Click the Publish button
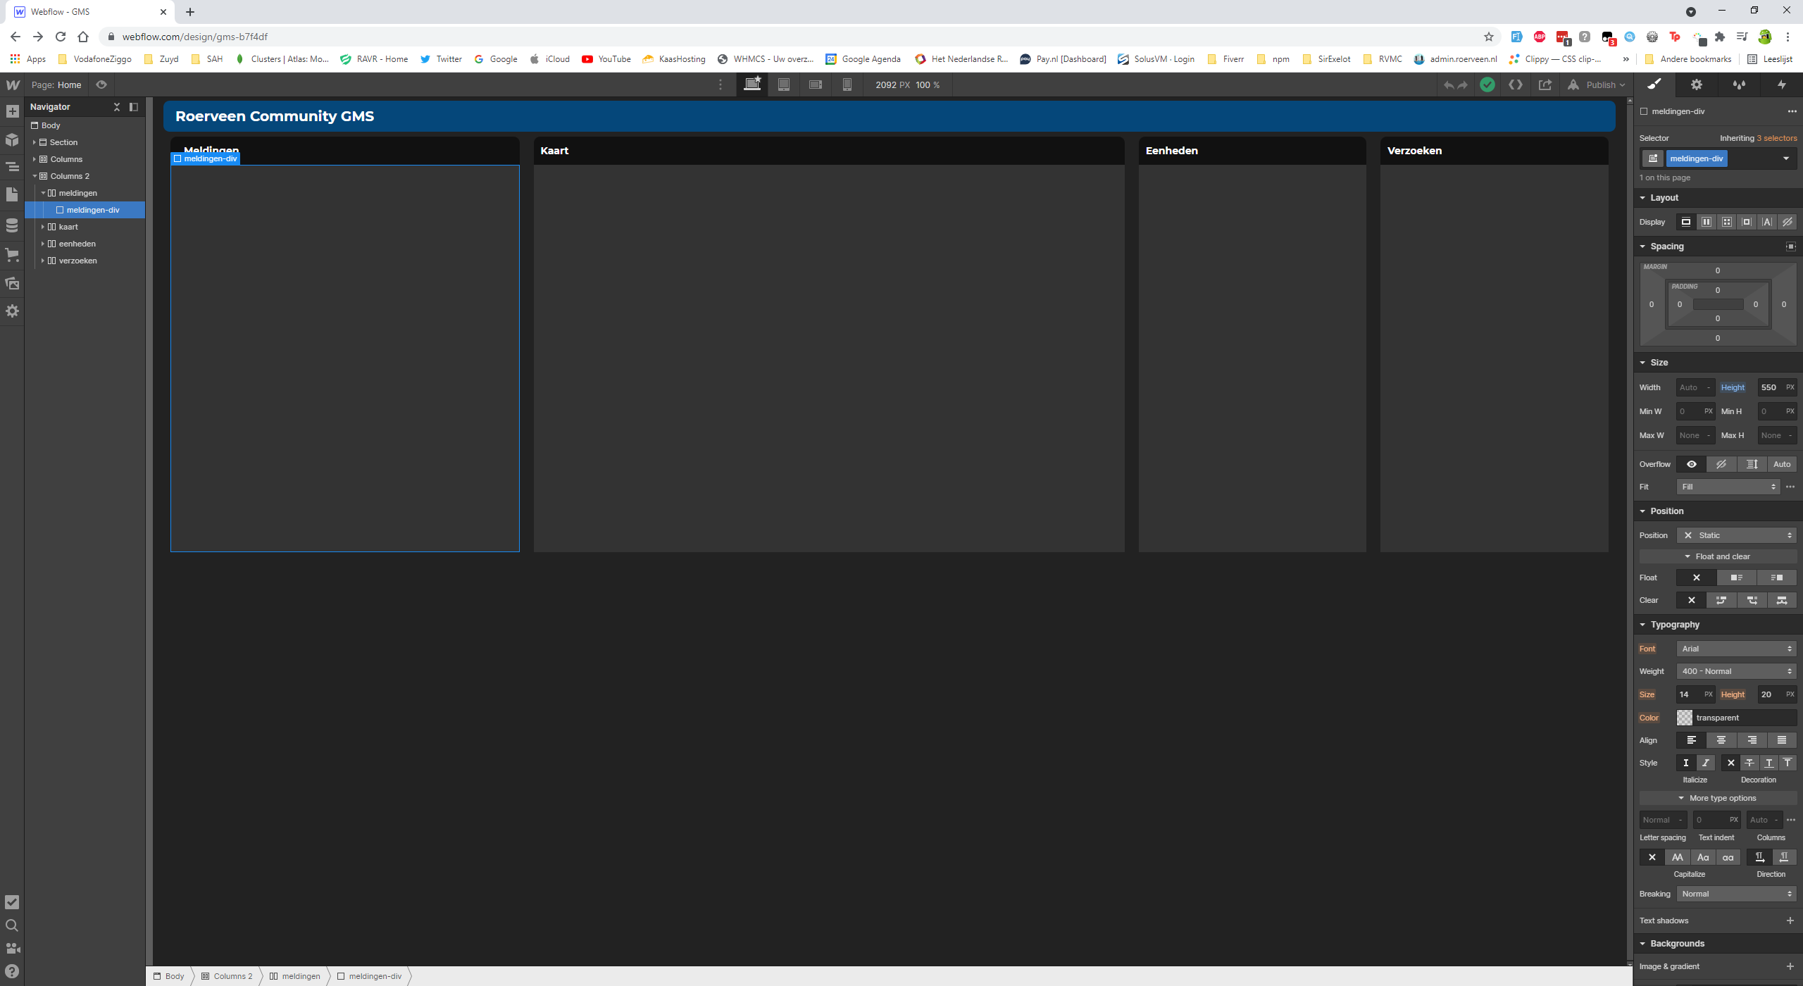Viewport: 1803px width, 986px height. click(x=1599, y=85)
